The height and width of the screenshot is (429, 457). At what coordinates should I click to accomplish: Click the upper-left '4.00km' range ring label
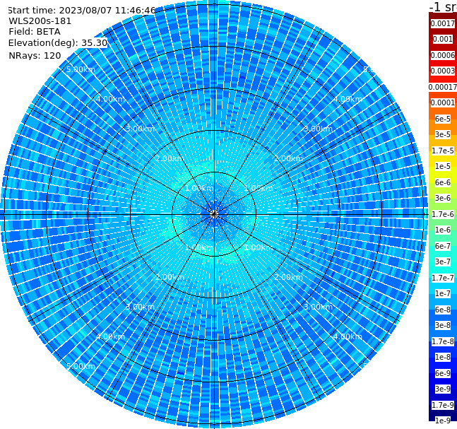coord(110,99)
